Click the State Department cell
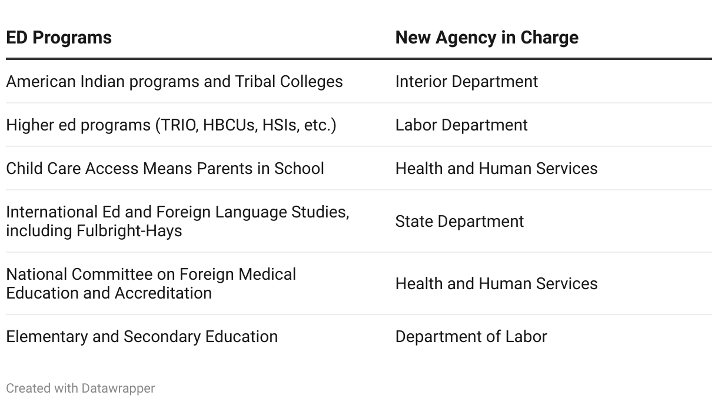This screenshot has height=402, width=718. point(459,221)
